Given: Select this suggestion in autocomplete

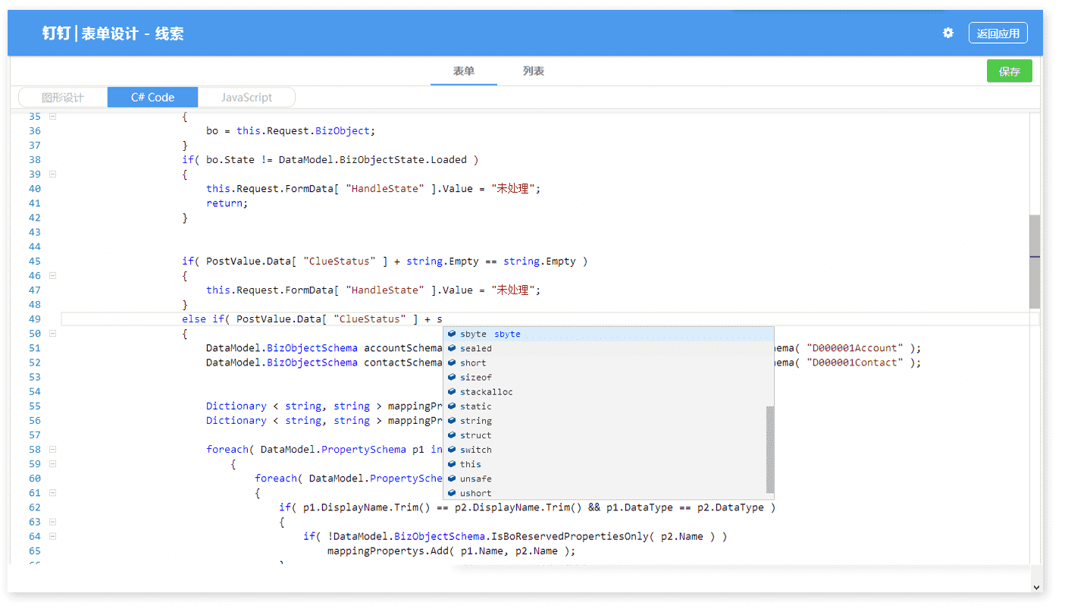Looking at the screenshot, I should tap(604, 464).
